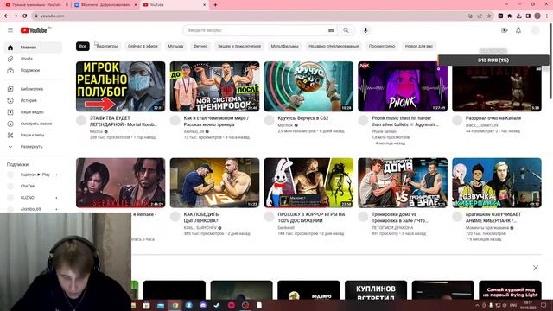
Task: Click the search field Введите запрос
Action: [x=256, y=30]
